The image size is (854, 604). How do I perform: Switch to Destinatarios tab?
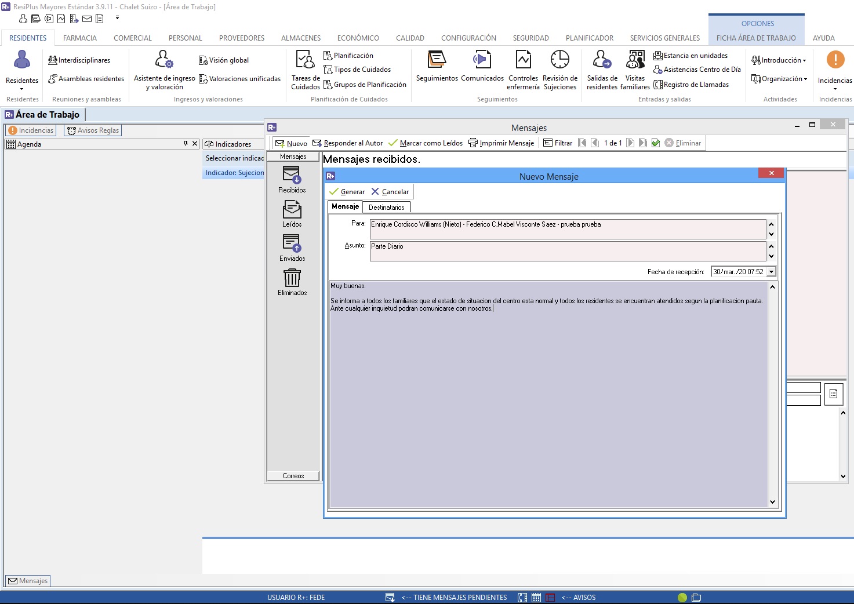coord(386,208)
